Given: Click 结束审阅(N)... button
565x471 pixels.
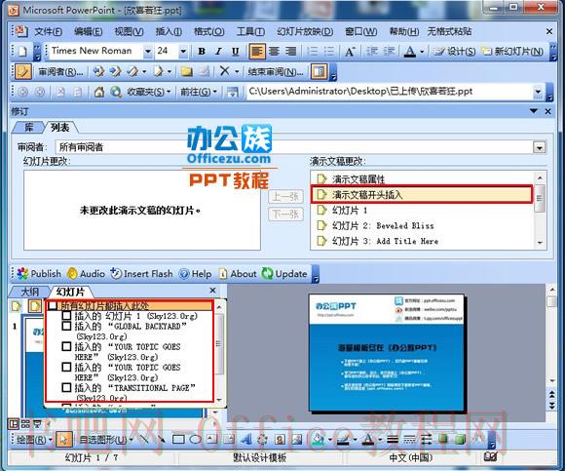Looking at the screenshot, I should (x=276, y=72).
